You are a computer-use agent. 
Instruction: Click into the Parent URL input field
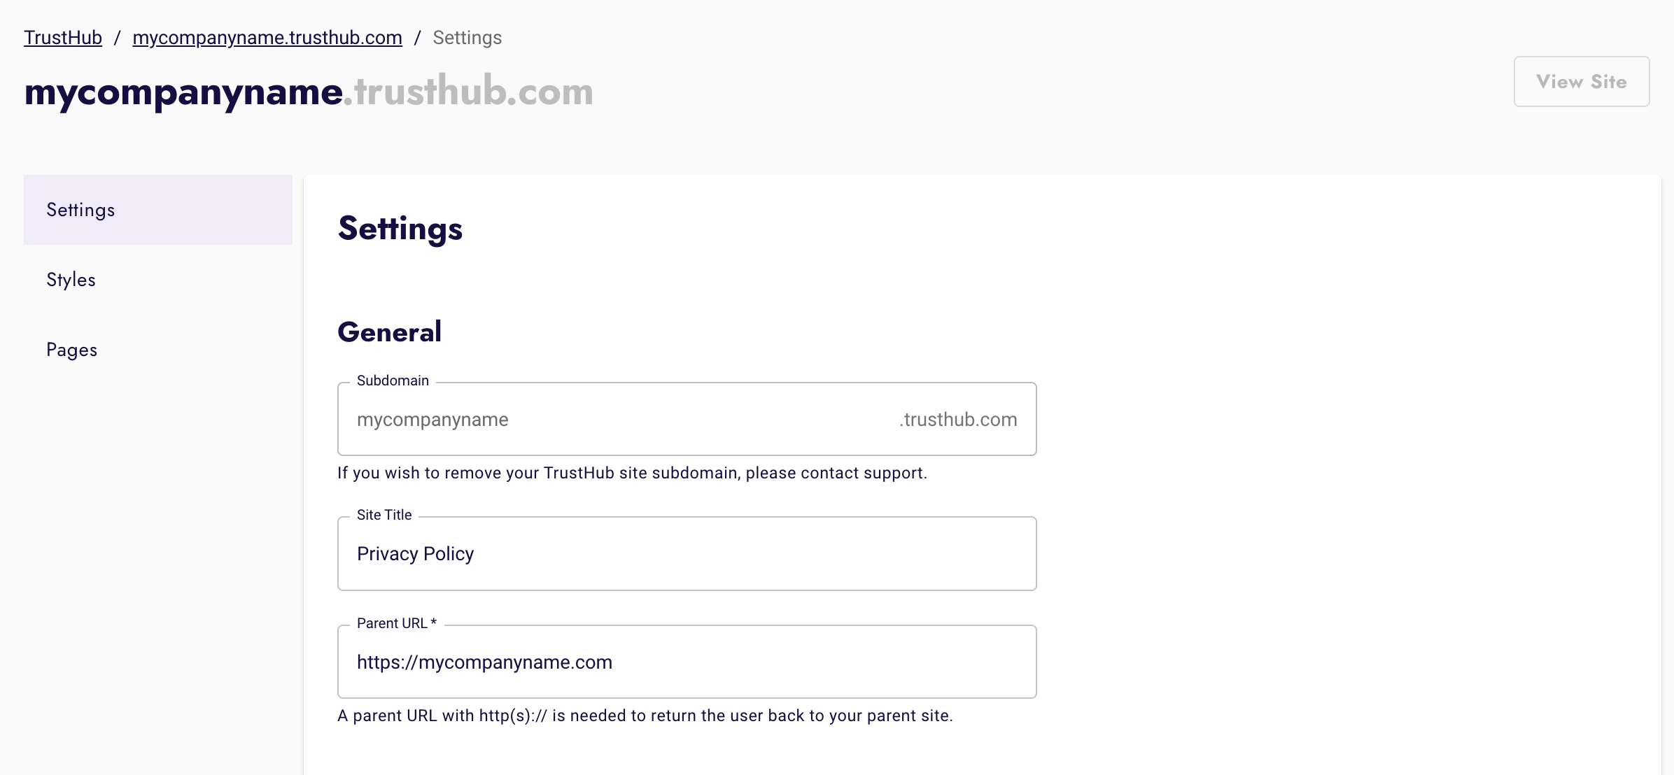pos(687,662)
